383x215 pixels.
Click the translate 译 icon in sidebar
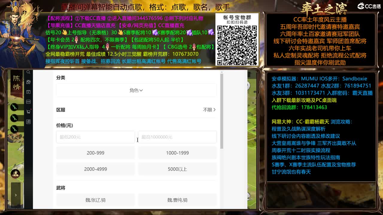click(28, 122)
